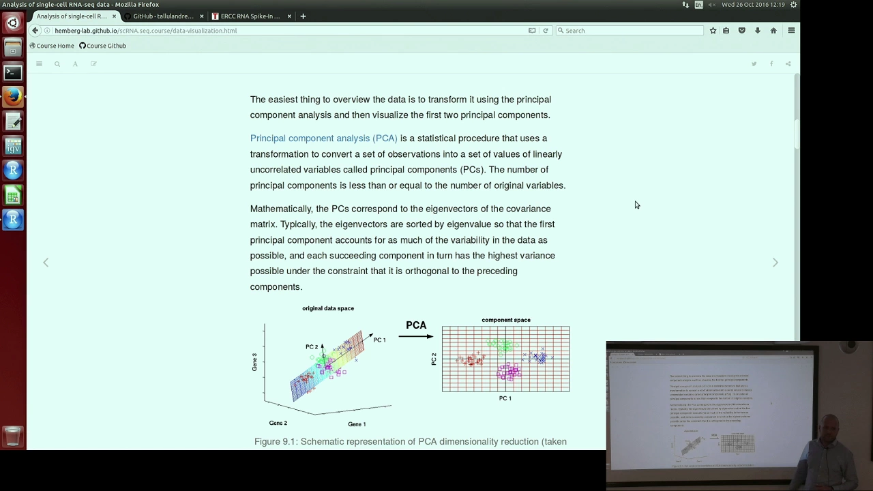Share page on Twitter

(x=754, y=63)
